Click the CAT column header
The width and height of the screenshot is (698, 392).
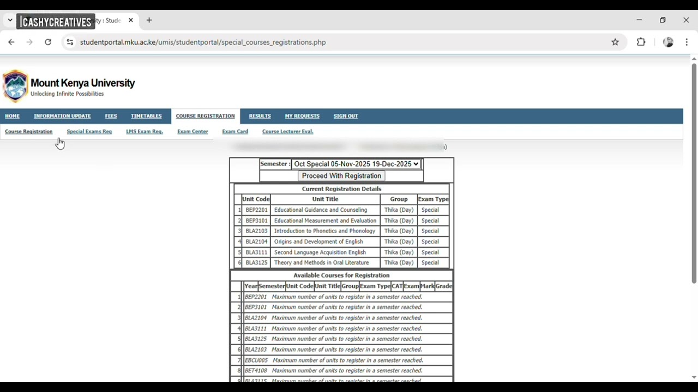[x=397, y=286]
